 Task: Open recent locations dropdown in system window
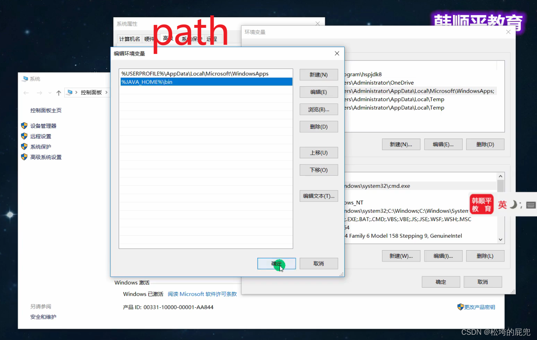pos(50,93)
